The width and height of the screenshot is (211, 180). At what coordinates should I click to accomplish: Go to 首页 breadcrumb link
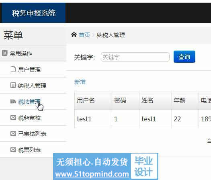[84, 35]
